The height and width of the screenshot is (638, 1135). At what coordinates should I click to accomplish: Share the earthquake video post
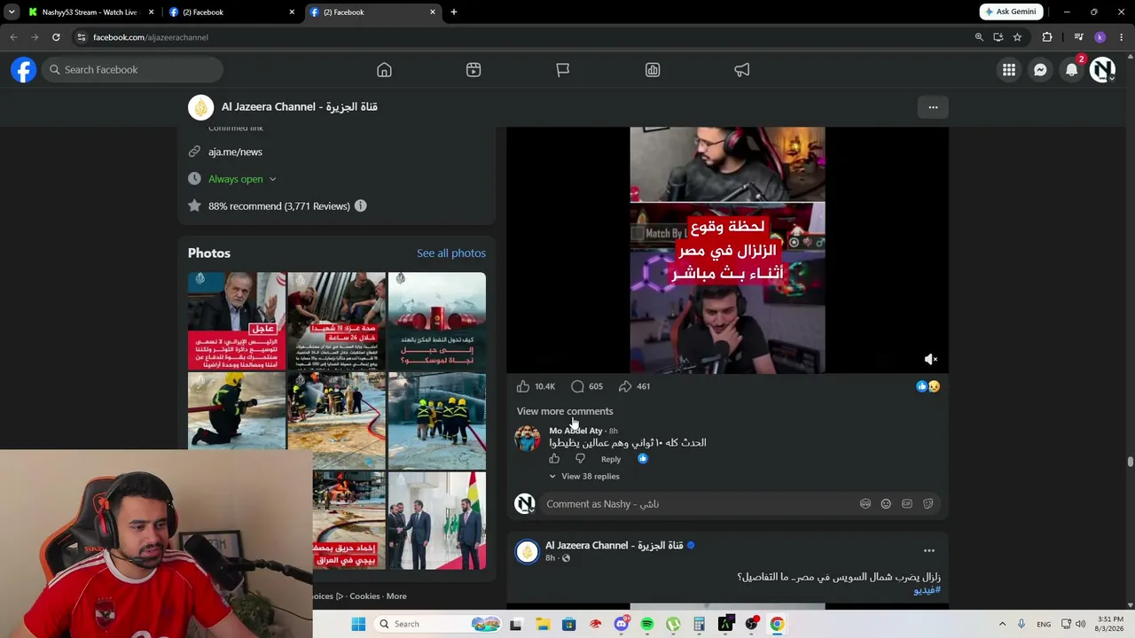click(625, 386)
